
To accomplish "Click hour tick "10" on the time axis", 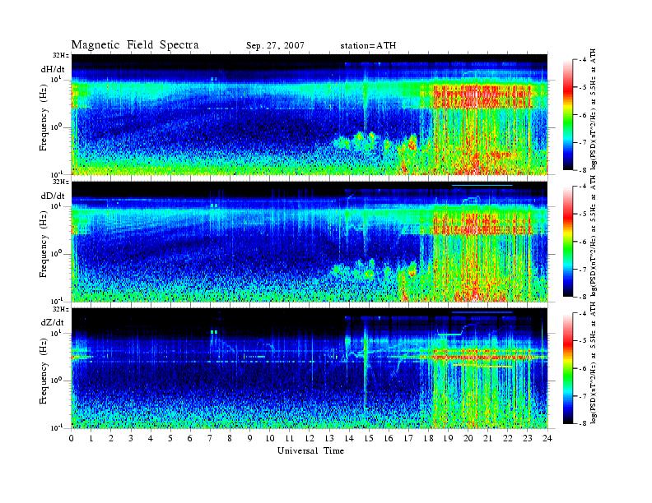I will 270,438.
